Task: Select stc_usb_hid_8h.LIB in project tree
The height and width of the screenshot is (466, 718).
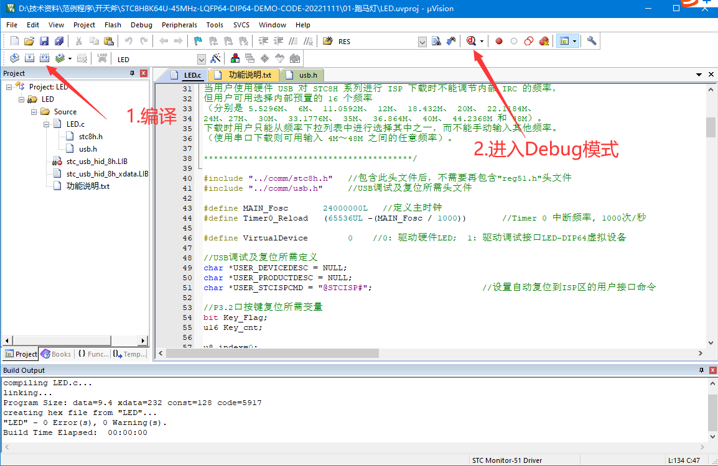Action: click(96, 162)
